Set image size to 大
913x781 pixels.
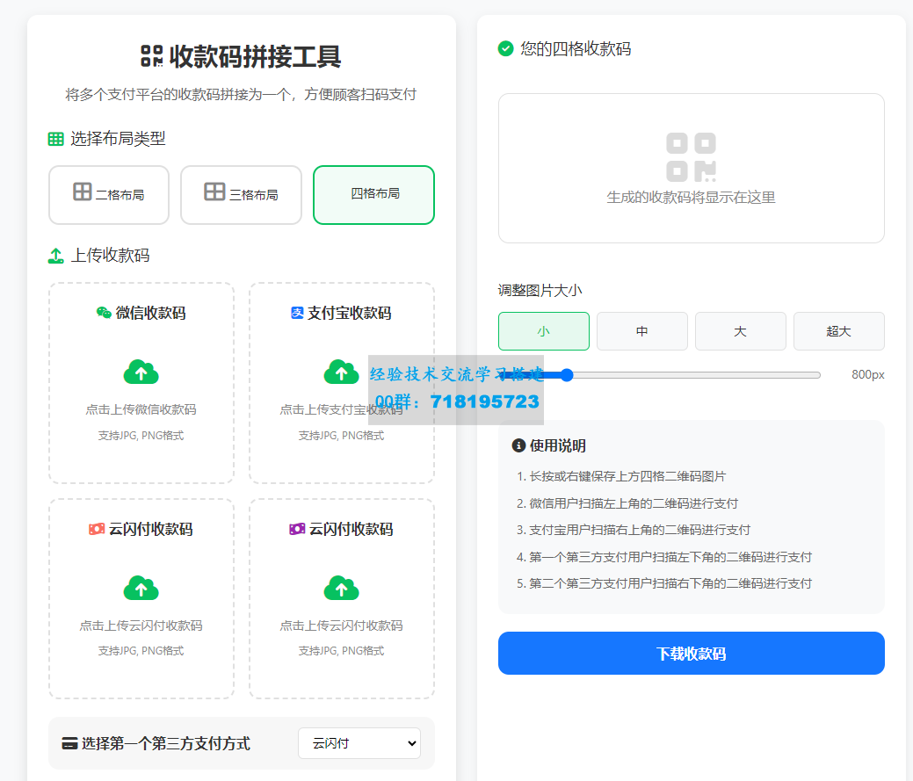pos(741,331)
